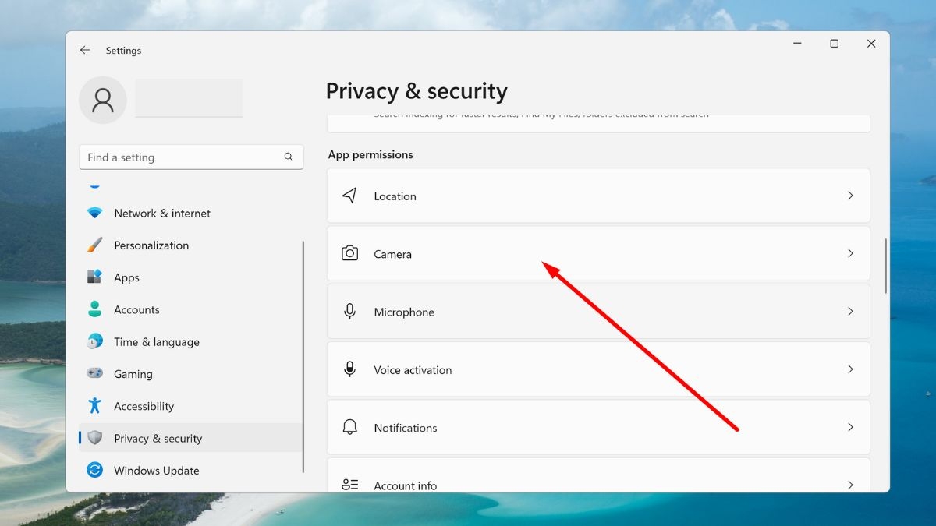Select Accounts in the sidebar
This screenshot has height=526, width=936.
[x=190, y=309]
